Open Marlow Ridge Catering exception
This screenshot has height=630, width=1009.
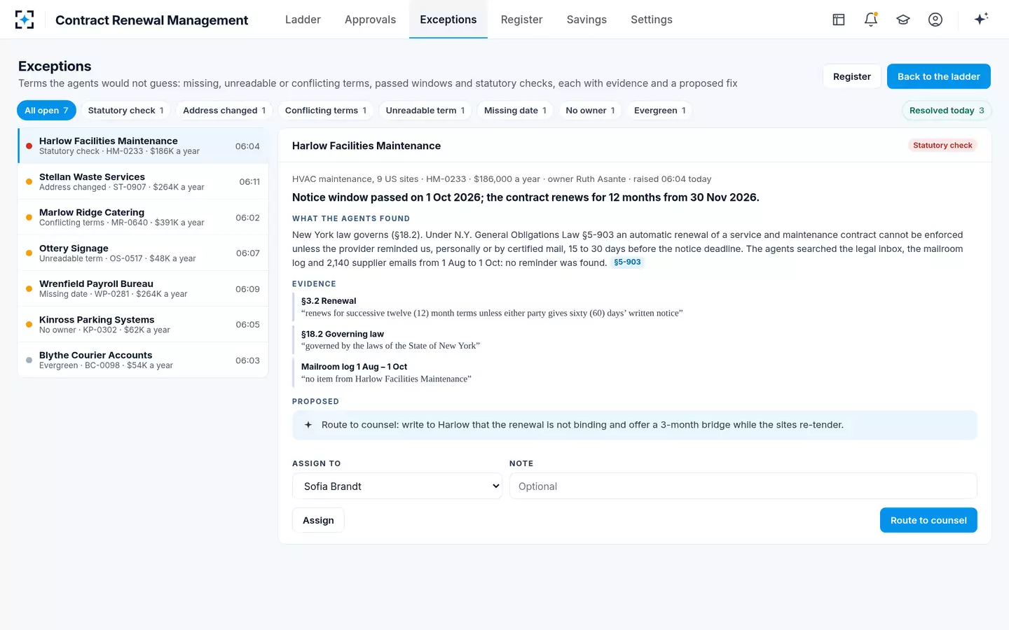[x=143, y=217]
